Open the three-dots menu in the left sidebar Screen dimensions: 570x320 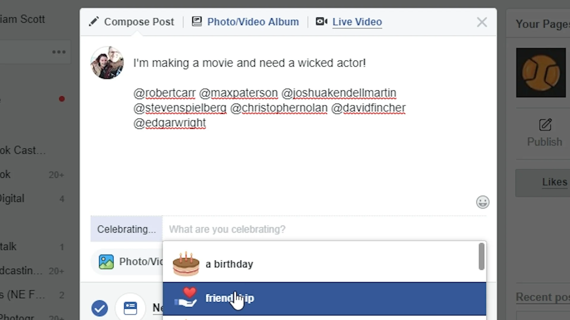(x=59, y=52)
